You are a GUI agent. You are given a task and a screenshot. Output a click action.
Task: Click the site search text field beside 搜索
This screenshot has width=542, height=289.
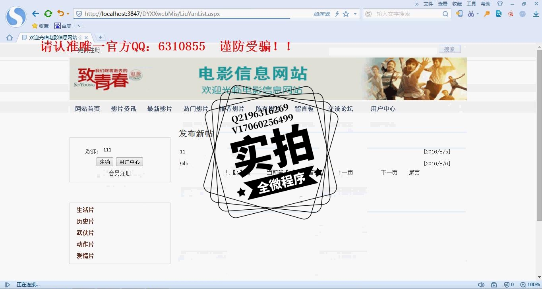click(x=383, y=51)
